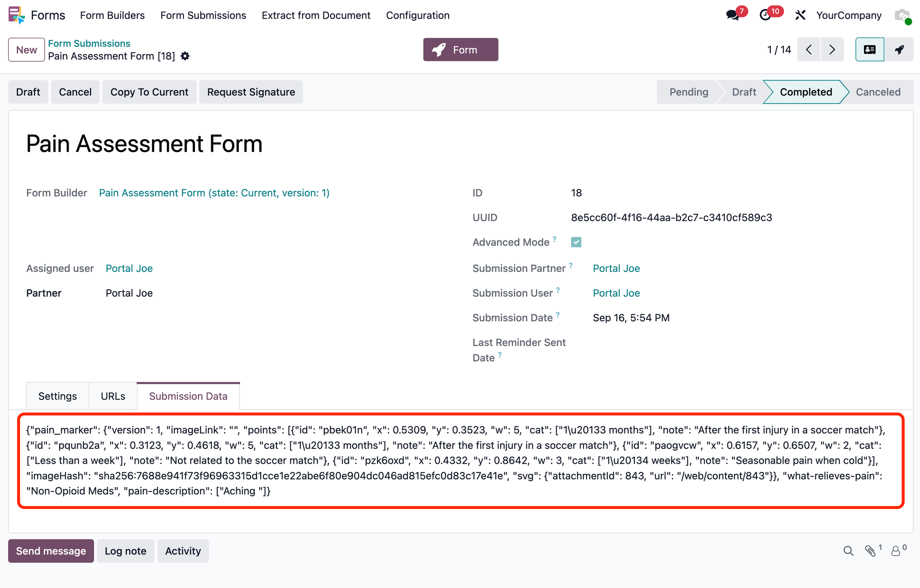This screenshot has height=588, width=920.
Task: Go to the next record arrow
Action: (x=832, y=49)
